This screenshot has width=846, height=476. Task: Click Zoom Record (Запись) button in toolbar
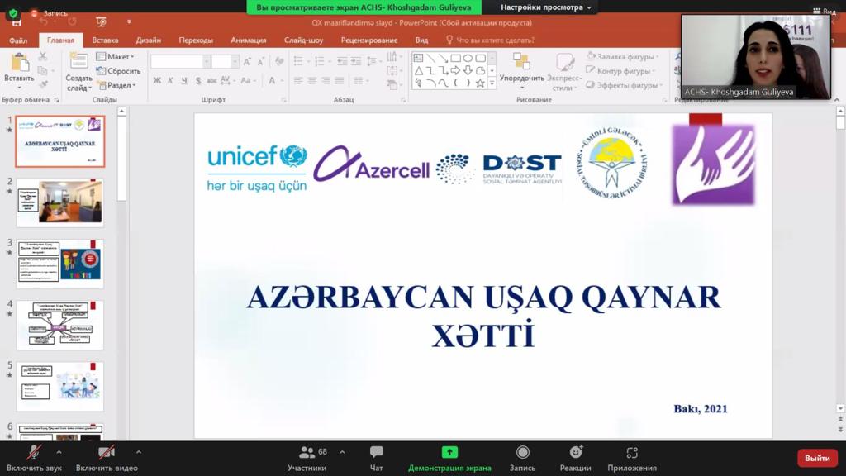(522, 458)
